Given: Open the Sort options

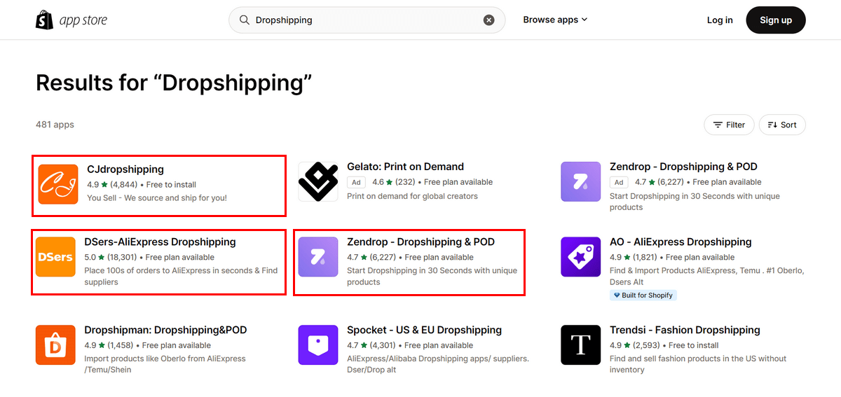Looking at the screenshot, I should pos(782,125).
